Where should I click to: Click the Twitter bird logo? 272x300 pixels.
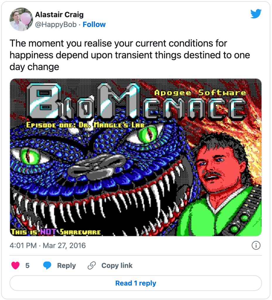(256, 14)
